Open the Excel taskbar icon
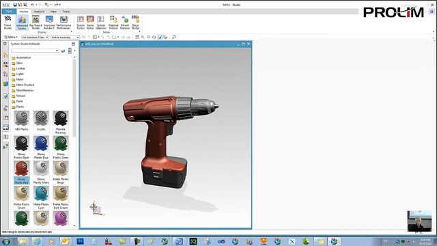This screenshot has height=246, width=437. (x=292, y=241)
